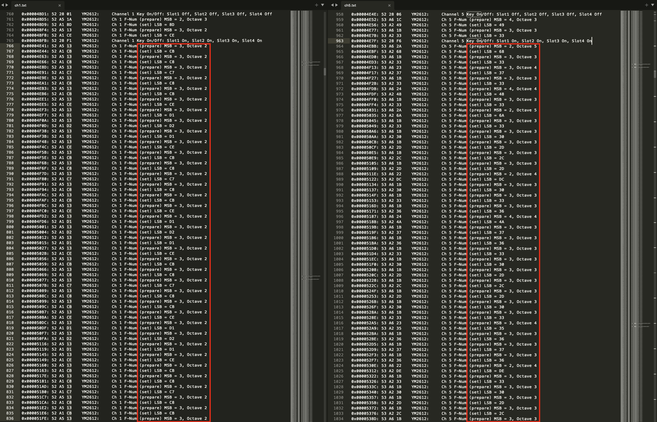Click 'Slot4 On' on ch1.txt line 765
The width and height of the screenshot is (657, 422).
(252, 41)
